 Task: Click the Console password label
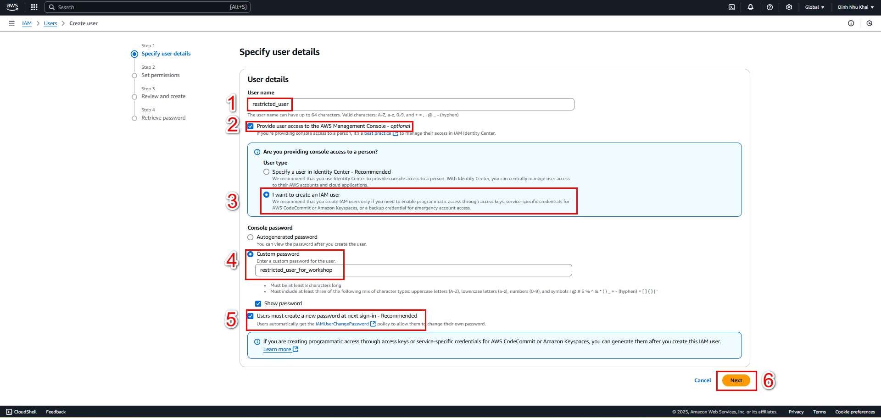270,228
